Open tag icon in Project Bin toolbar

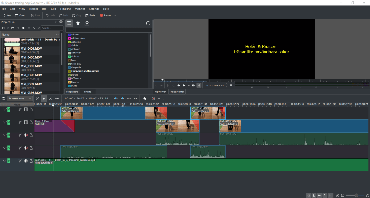23,28
